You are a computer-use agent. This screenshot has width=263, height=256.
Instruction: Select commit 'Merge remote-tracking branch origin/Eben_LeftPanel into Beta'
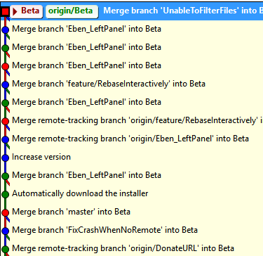point(130,139)
